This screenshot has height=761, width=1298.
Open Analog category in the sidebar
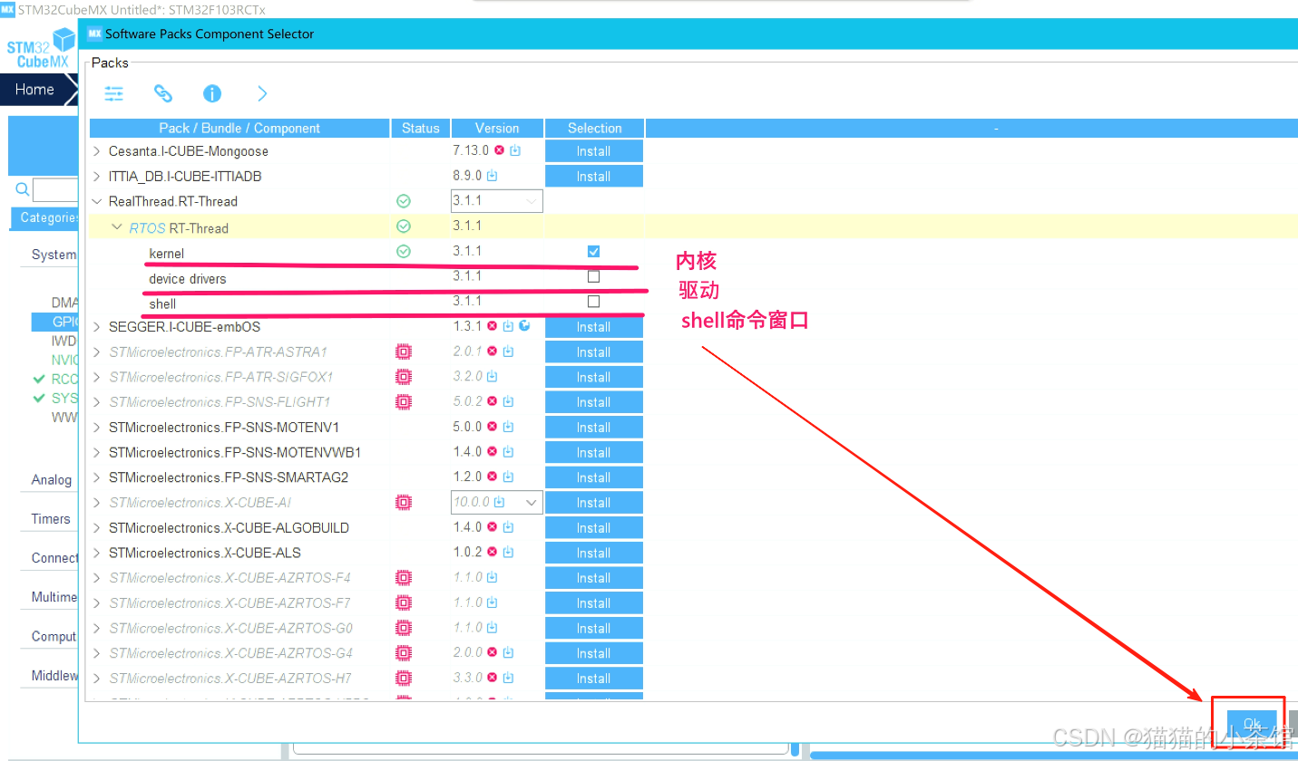coord(52,480)
